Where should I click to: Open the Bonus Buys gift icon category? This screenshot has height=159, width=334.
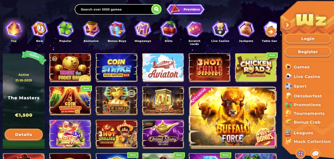(x=117, y=29)
